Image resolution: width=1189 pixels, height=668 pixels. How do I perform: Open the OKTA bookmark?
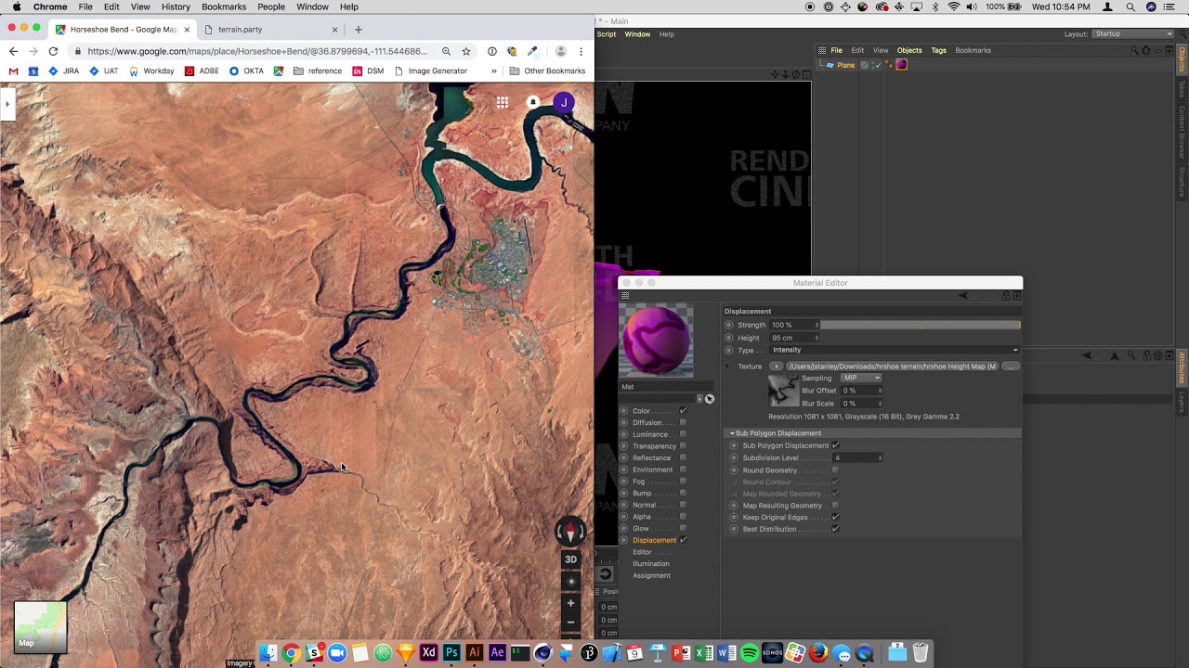point(246,71)
